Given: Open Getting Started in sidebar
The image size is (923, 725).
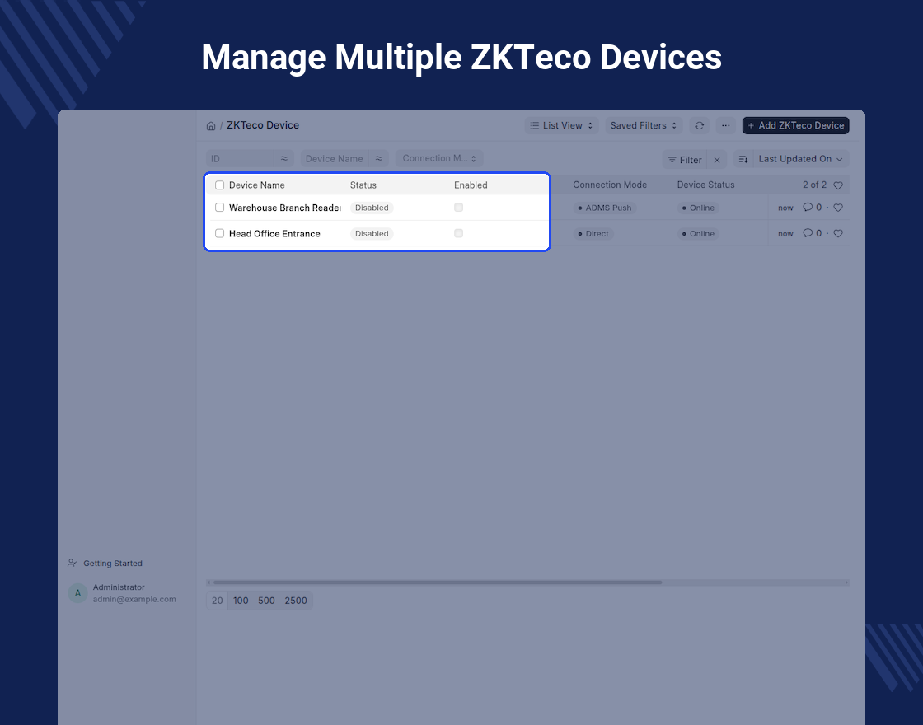Looking at the screenshot, I should (x=105, y=564).
